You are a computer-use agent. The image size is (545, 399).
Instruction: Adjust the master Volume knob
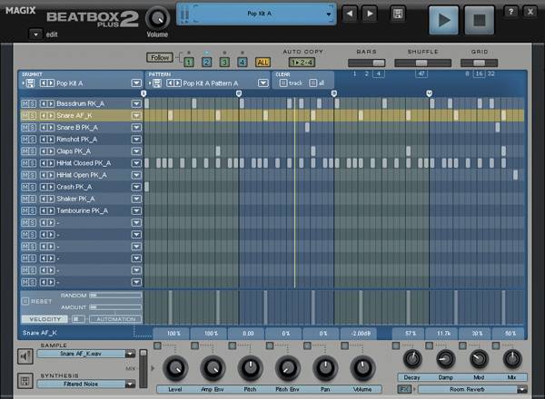(157, 18)
